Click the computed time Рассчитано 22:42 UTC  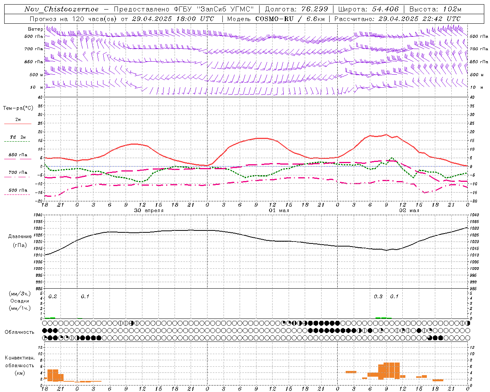pos(397,18)
